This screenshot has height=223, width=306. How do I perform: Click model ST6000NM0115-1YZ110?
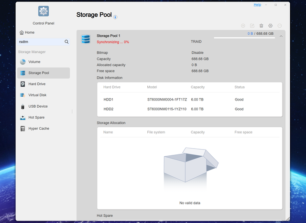point(167,109)
